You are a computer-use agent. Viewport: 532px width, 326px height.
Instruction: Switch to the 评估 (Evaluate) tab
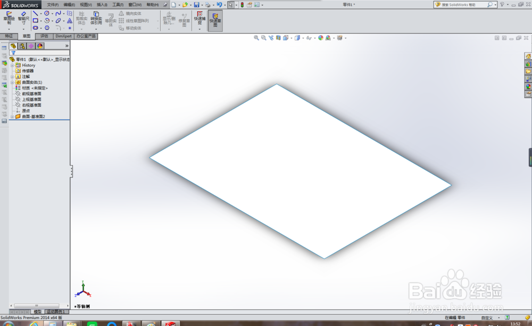[45, 36]
